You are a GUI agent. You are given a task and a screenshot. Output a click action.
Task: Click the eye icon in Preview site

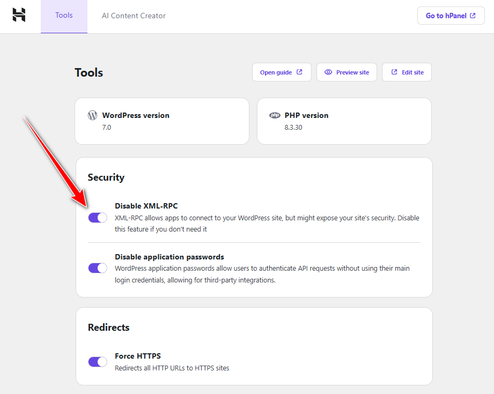[328, 72]
